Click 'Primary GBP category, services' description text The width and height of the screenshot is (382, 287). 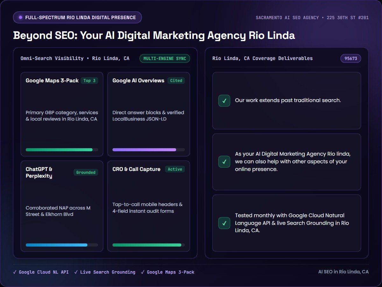coord(62,116)
